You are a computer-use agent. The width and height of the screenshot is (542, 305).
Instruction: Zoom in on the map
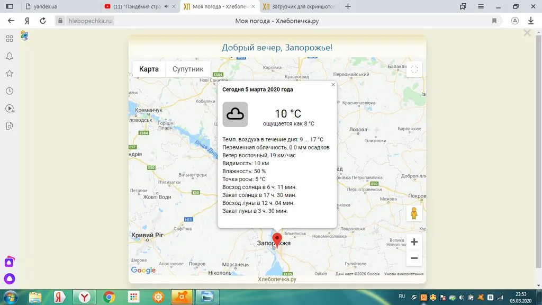tap(414, 242)
